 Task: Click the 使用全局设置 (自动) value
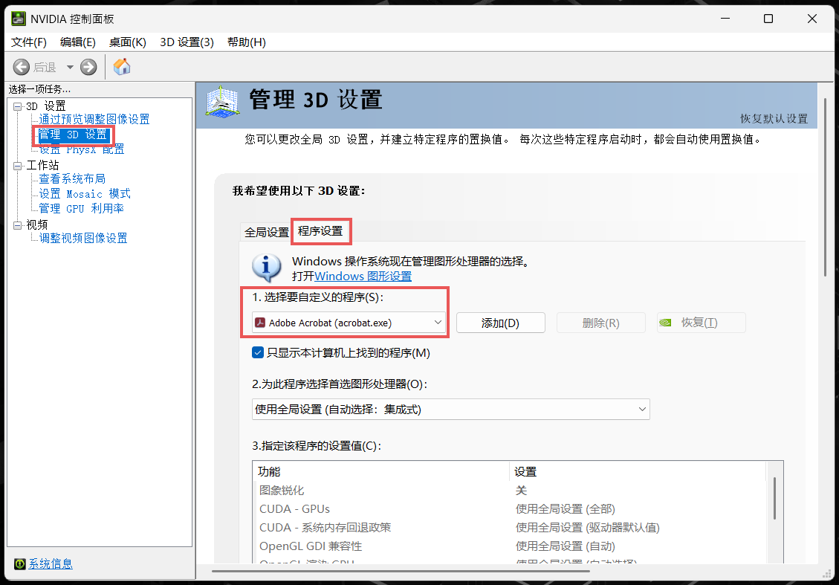tap(565, 546)
